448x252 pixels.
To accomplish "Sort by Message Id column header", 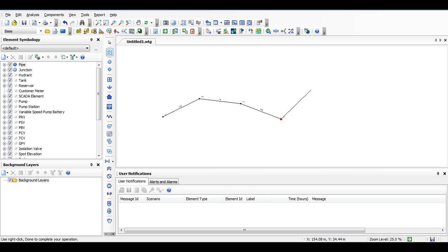I will [131, 199].
